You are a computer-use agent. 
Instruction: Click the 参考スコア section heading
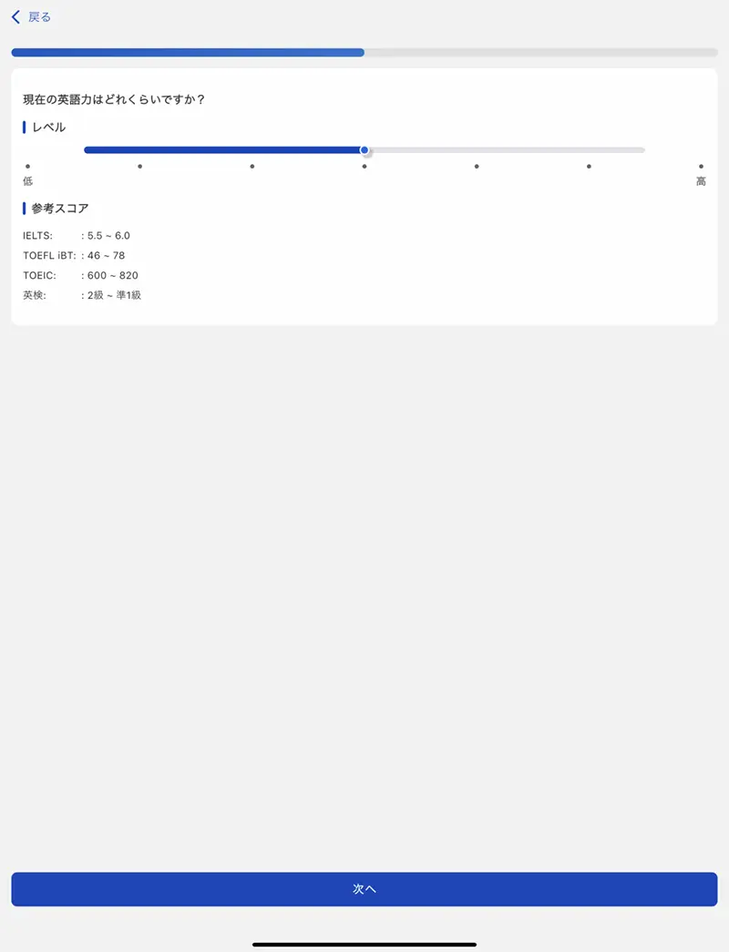pos(60,209)
